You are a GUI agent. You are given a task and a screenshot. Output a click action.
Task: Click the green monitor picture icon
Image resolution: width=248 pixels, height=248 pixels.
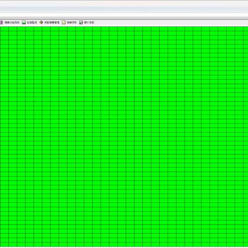[24, 22]
